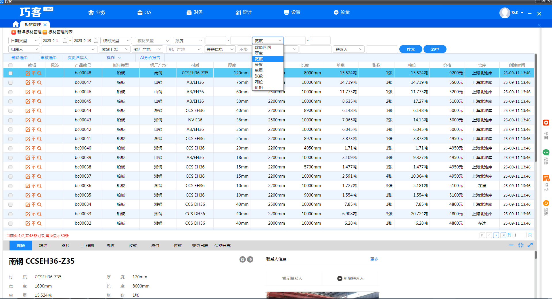Switch to the 跟进 tab
Screen dimensions: 552x299
tap(43, 246)
